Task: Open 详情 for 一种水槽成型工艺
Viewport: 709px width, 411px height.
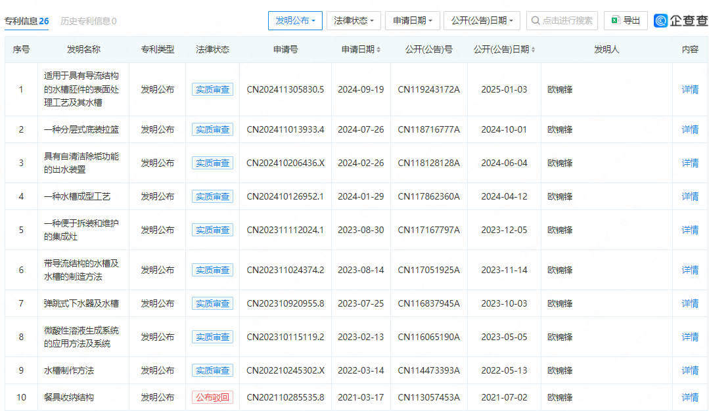Action: pos(690,196)
